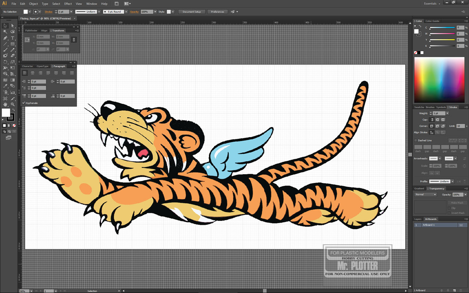Open the Window menu
The image size is (469, 293).
(x=92, y=4)
